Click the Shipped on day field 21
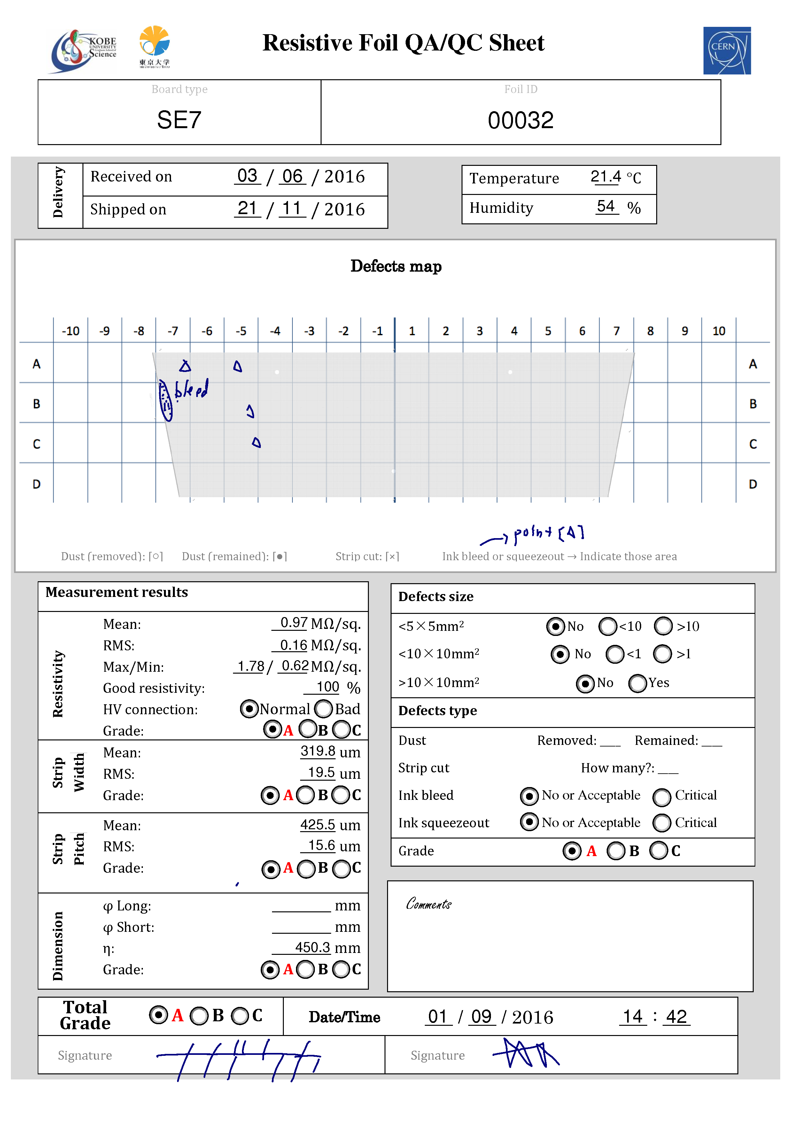Screen dimensions: 793x1121 click(x=248, y=208)
